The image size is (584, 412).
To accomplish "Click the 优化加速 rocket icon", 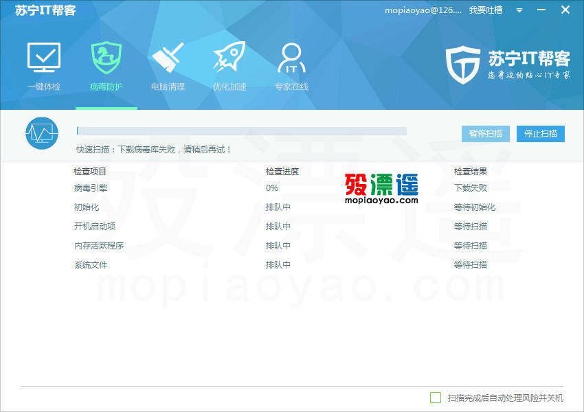I will [229, 56].
